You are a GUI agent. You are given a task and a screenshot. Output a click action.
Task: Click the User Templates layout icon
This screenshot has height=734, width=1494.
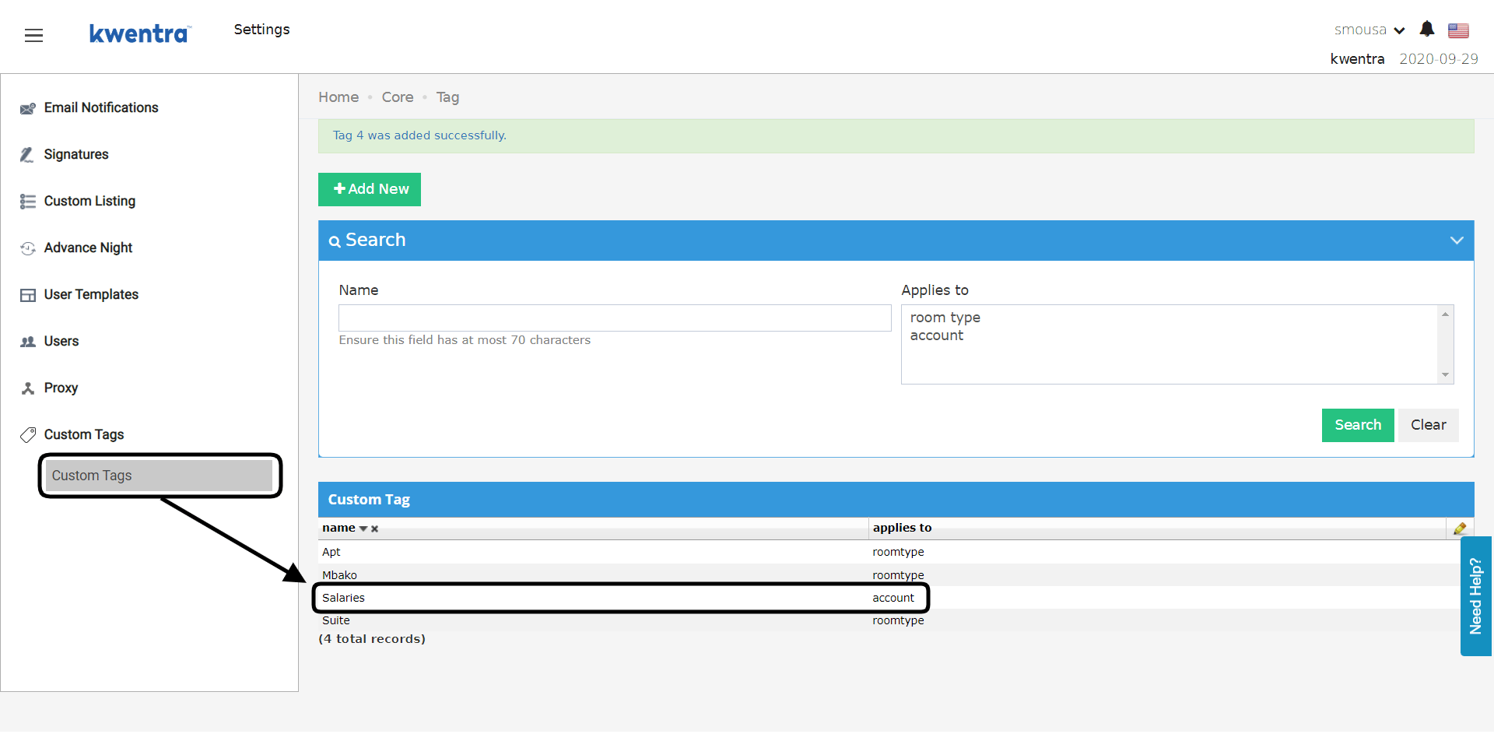pos(28,295)
